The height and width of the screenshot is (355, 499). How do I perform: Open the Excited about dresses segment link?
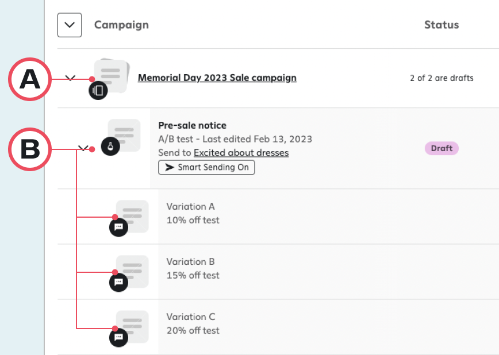pyautogui.click(x=241, y=152)
